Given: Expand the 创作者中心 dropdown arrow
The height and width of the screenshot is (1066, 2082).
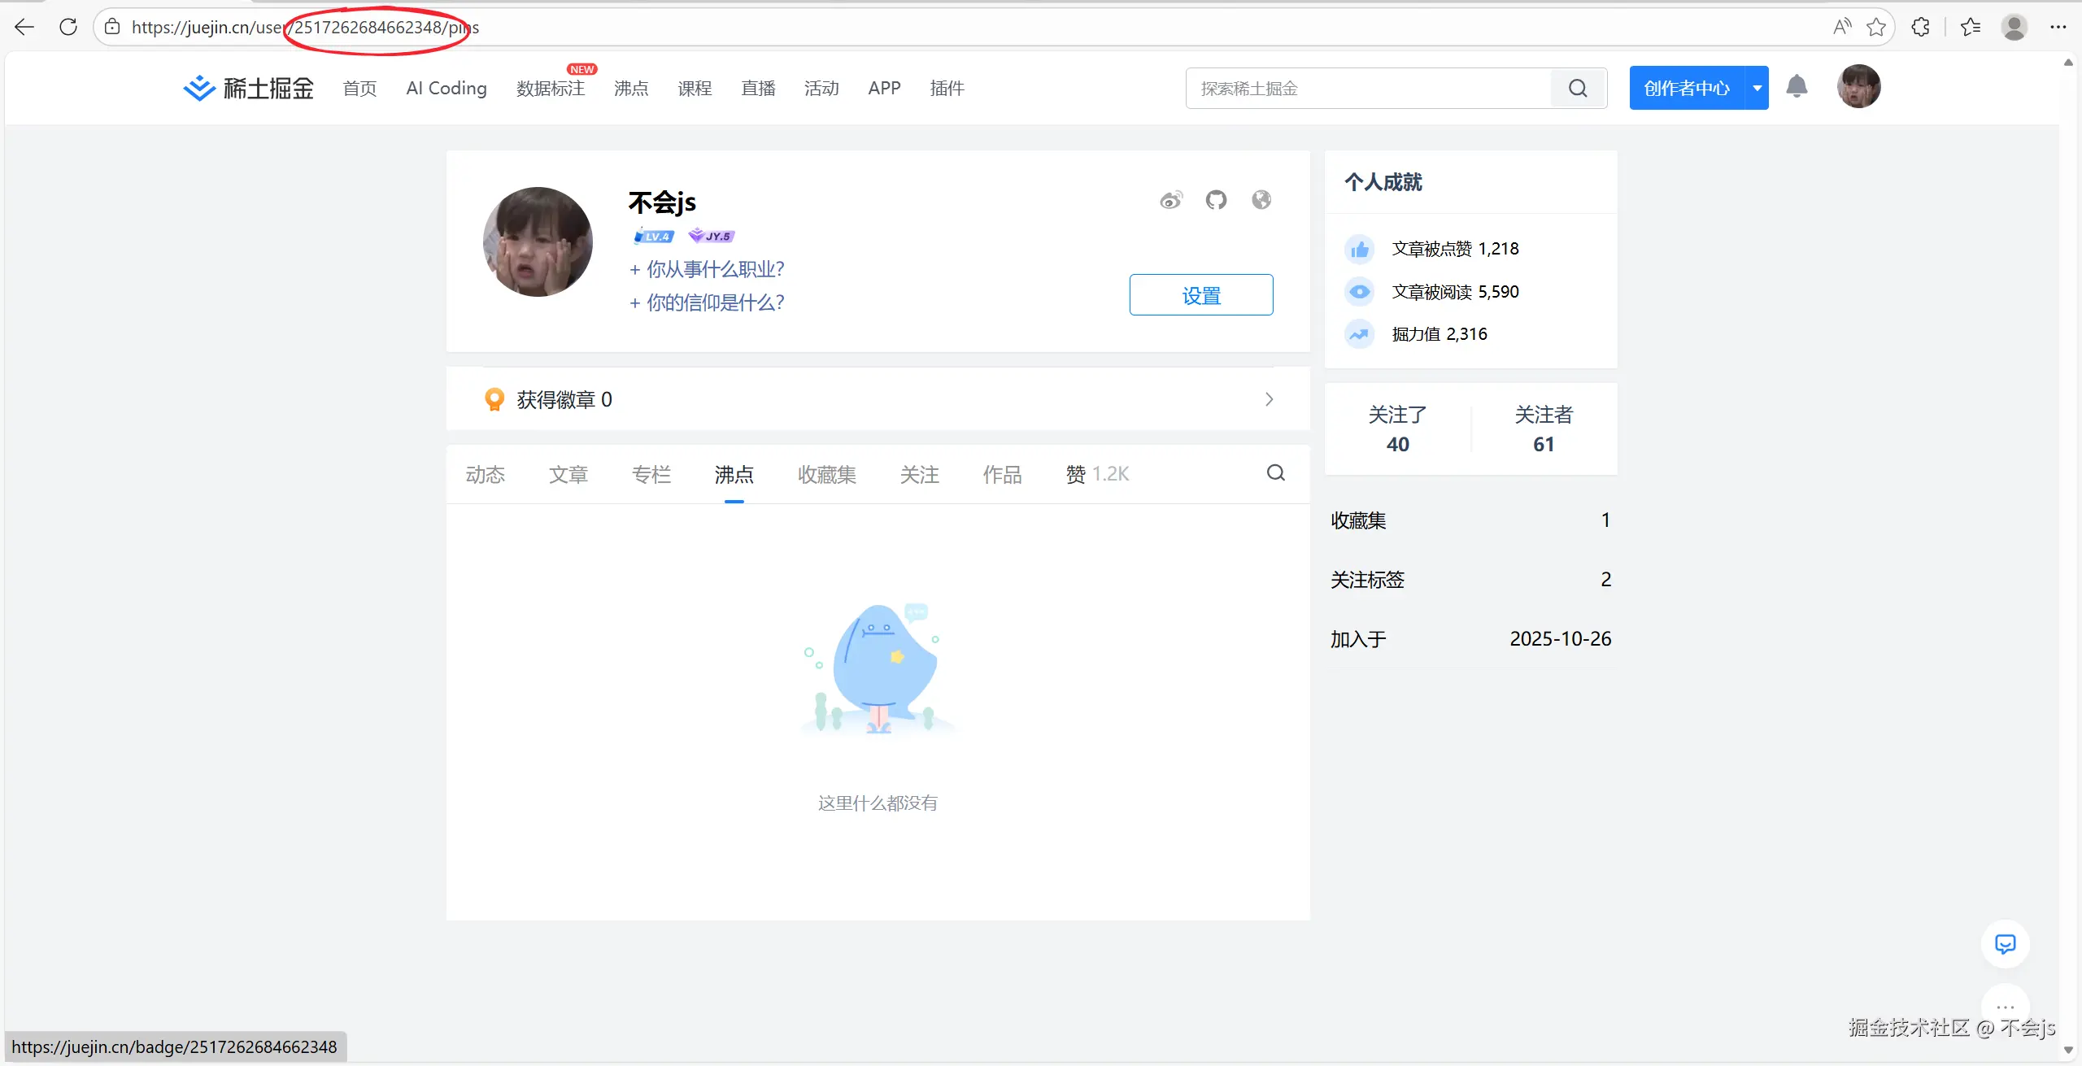Looking at the screenshot, I should point(1757,88).
